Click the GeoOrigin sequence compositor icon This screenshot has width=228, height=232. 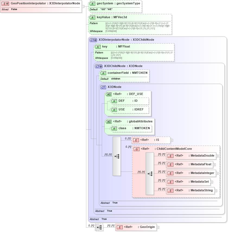tap(99, 227)
